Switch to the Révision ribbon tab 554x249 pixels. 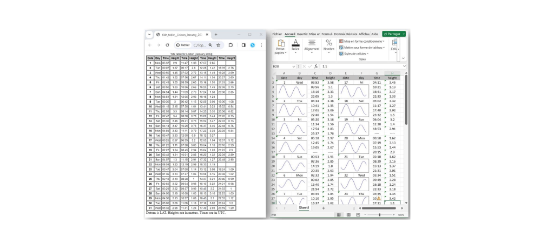(x=352, y=33)
